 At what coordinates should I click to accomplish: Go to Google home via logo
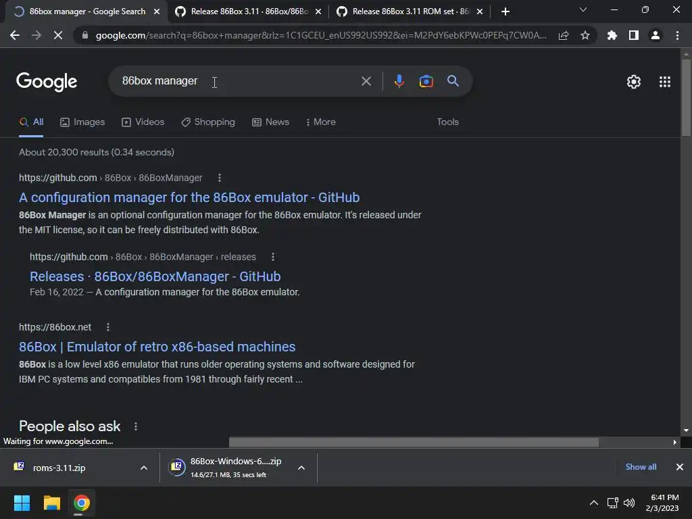(47, 82)
